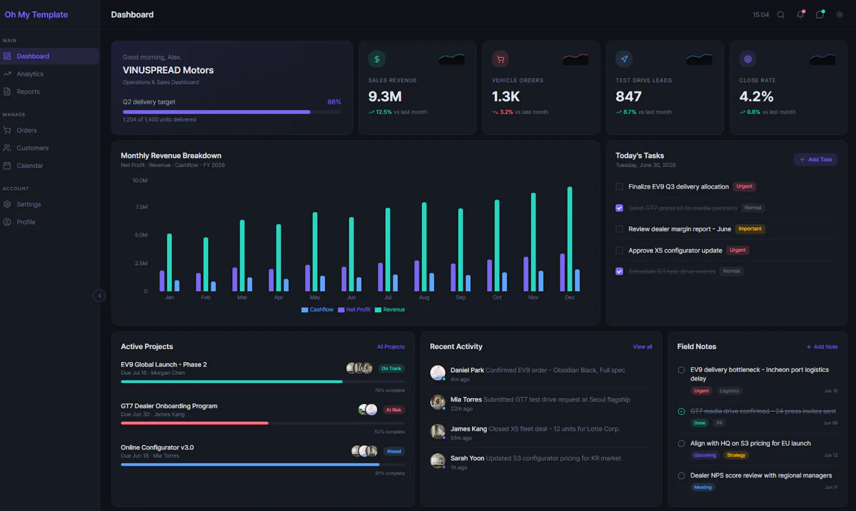Click the On Track status badge
This screenshot has height=511, width=856.
pyautogui.click(x=391, y=368)
